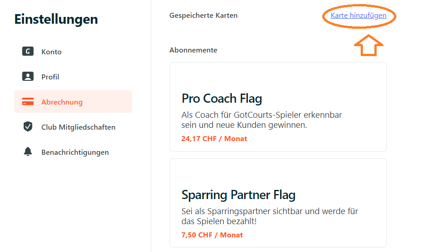Select the Abrechnung menu item
This screenshot has height=252, width=421.
point(73,102)
